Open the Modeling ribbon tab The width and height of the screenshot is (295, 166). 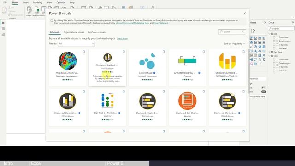38,2
